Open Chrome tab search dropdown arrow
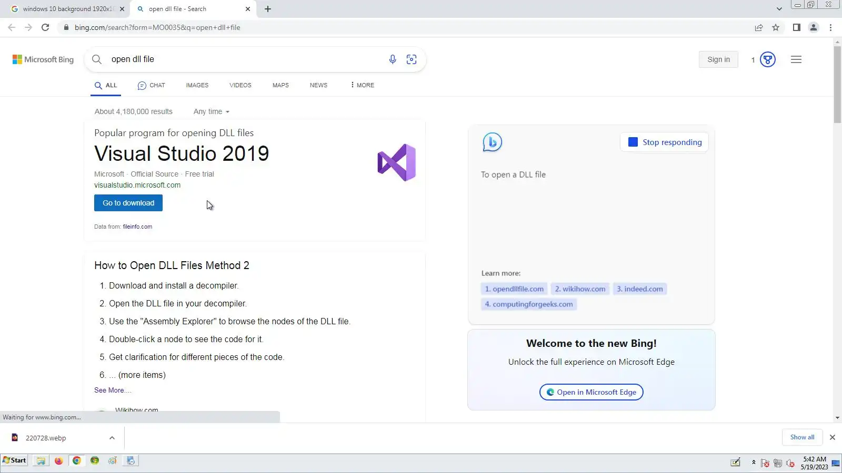Image resolution: width=842 pixels, height=473 pixels. (779, 9)
